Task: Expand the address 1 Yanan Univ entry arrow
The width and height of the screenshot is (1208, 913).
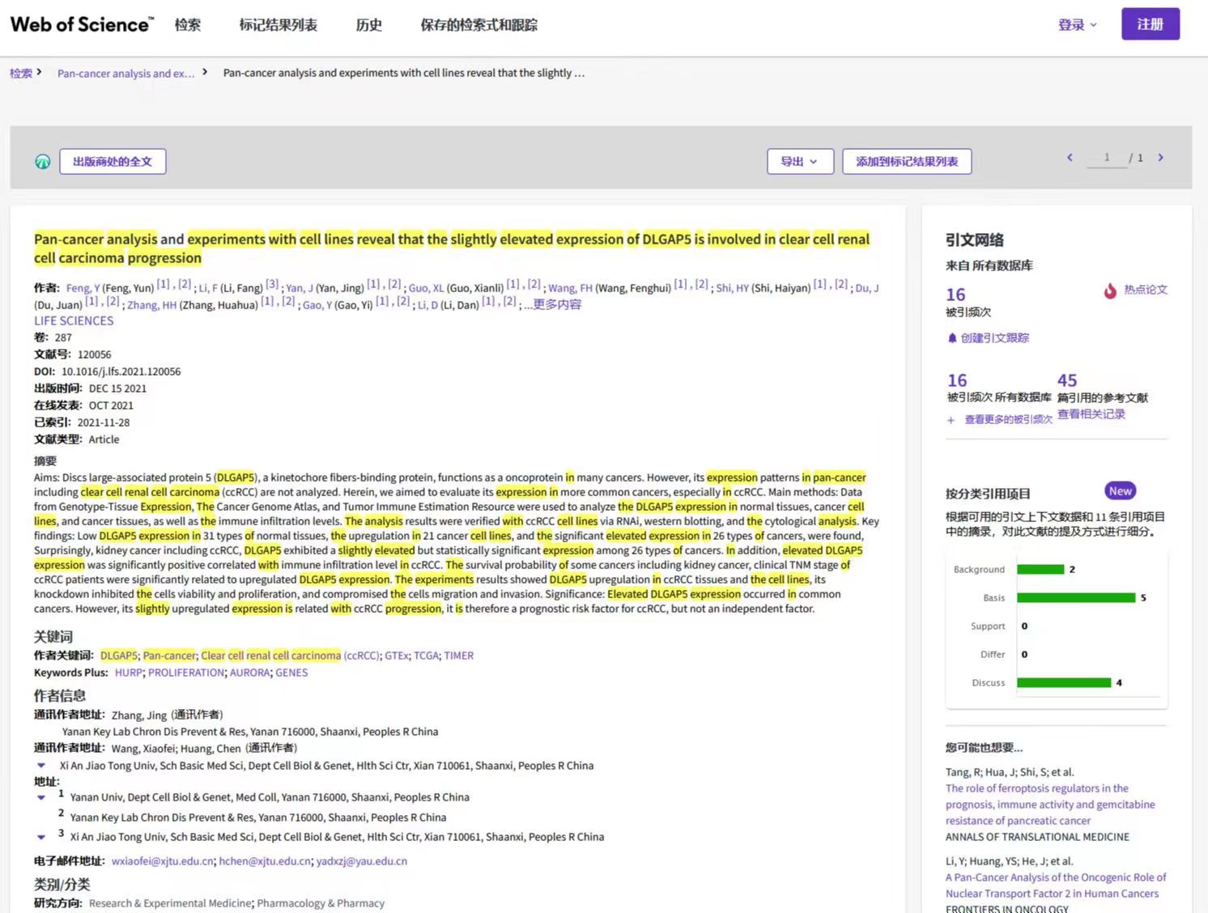Action: (41, 797)
